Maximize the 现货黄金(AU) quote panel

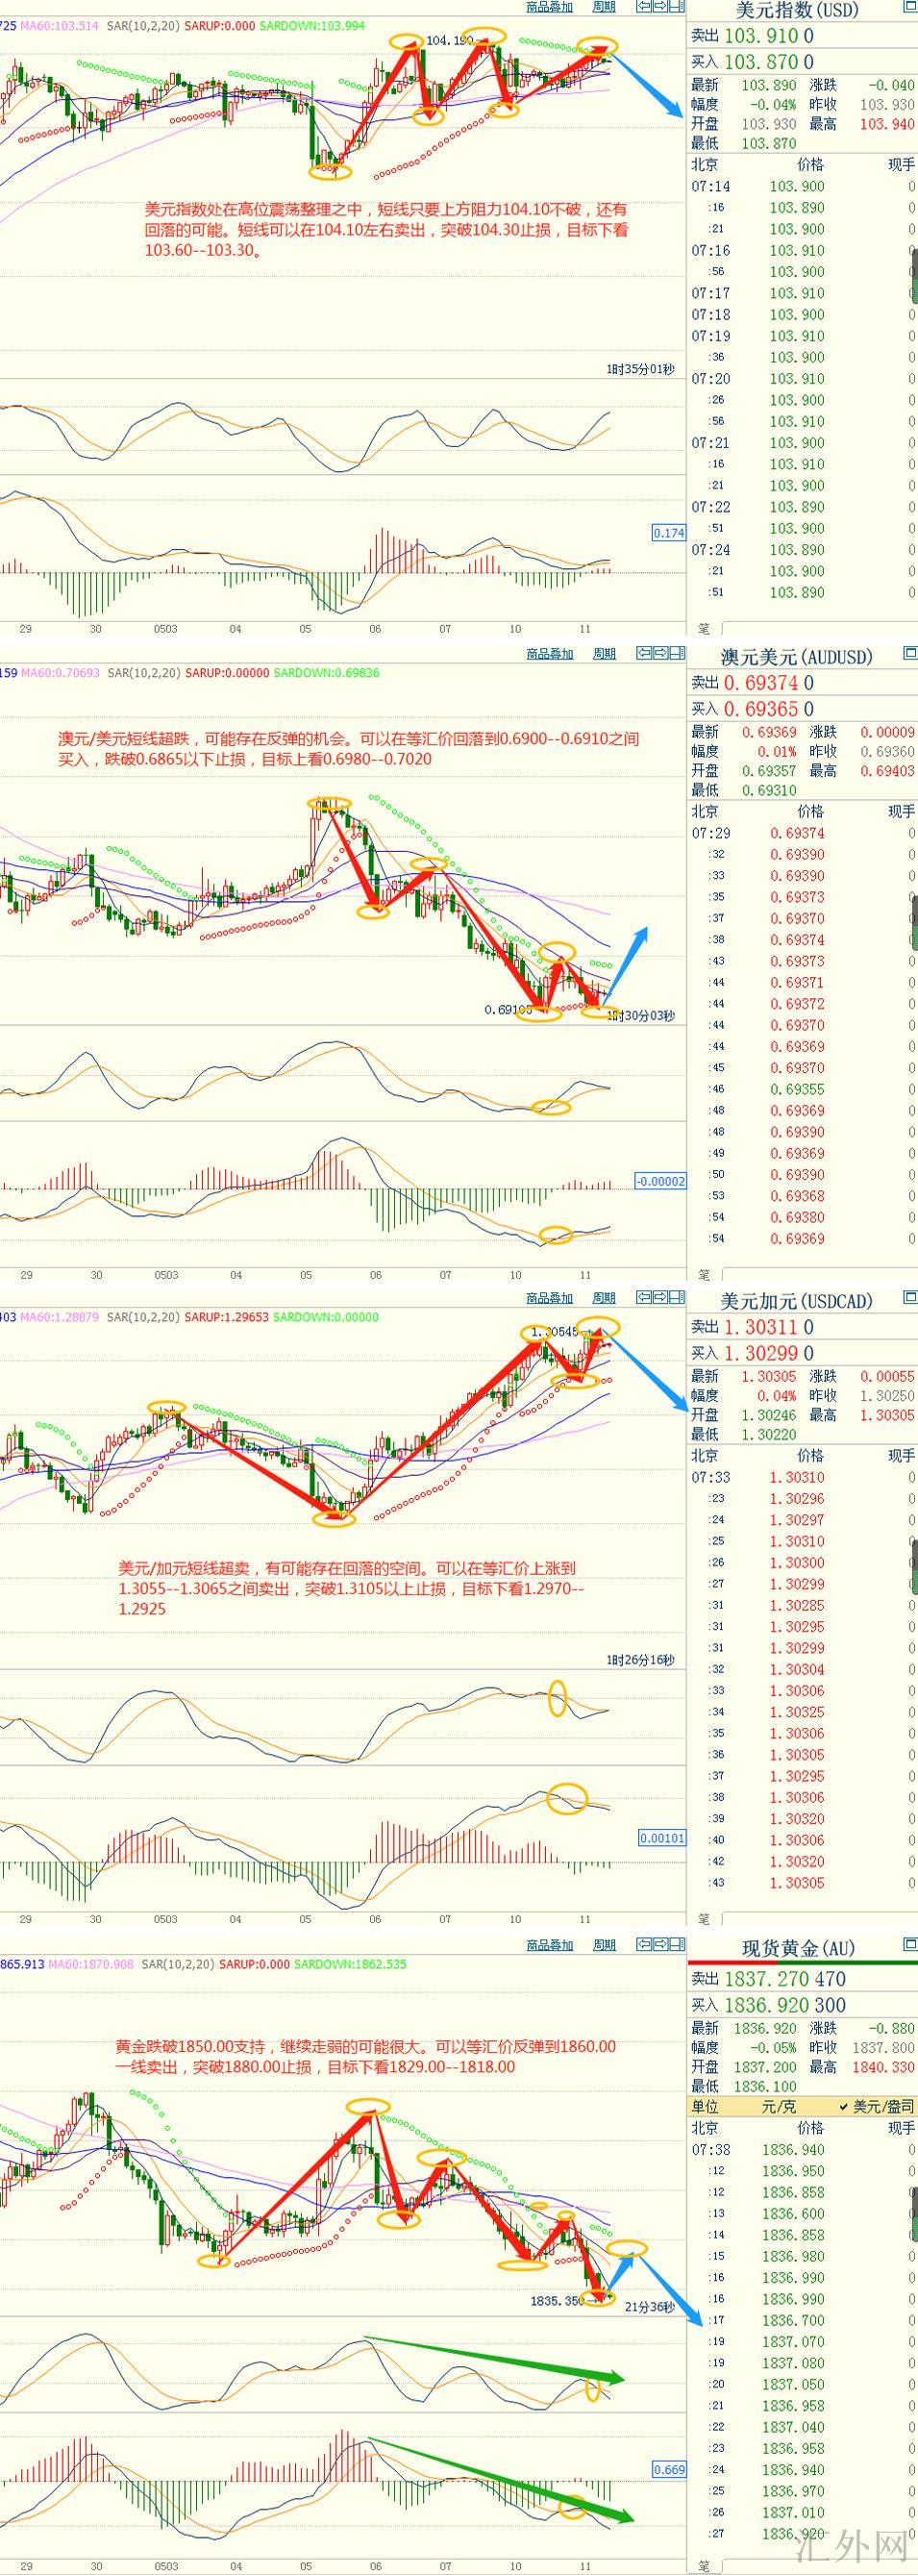909,1944
